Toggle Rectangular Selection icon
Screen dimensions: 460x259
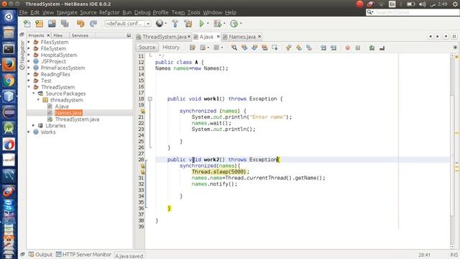(275, 47)
